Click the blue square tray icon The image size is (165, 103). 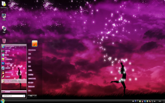tap(145, 101)
